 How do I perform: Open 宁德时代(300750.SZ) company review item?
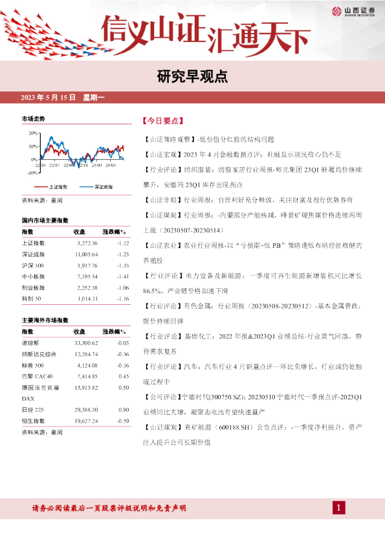252,405
